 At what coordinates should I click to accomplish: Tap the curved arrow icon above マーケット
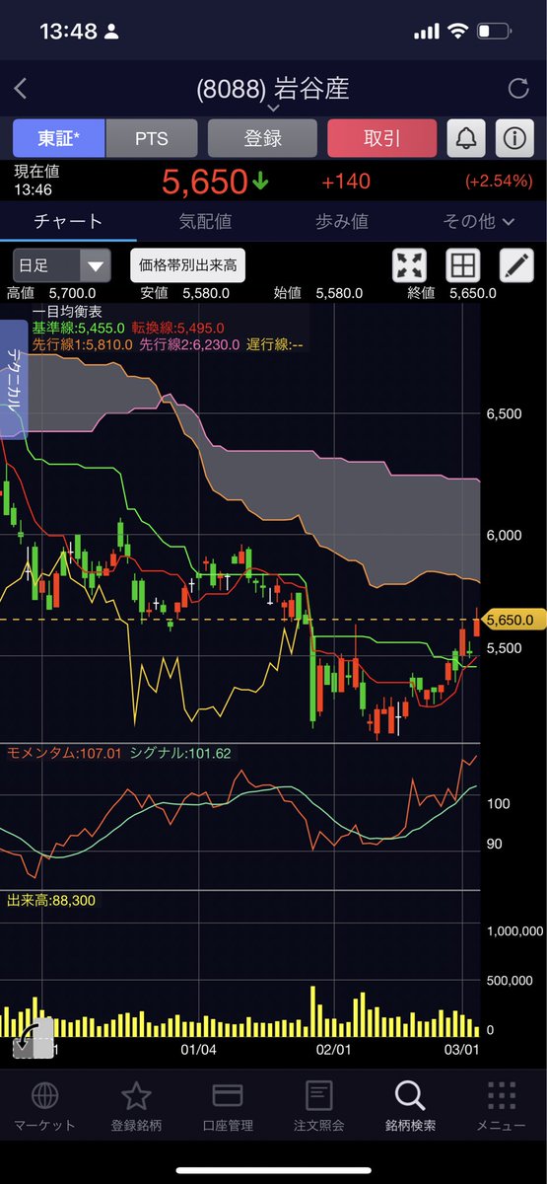34,1039
